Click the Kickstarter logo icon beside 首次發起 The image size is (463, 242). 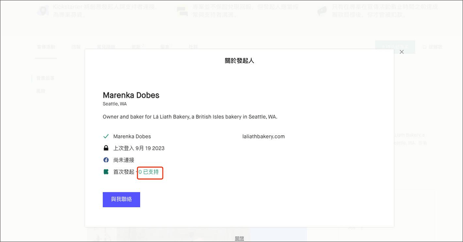pos(106,172)
